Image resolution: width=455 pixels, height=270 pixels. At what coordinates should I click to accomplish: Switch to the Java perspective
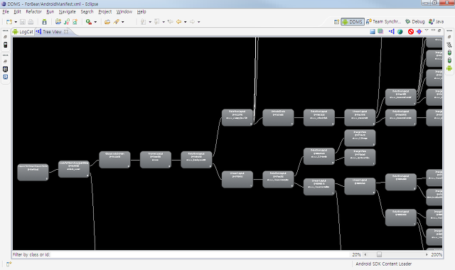437,22
